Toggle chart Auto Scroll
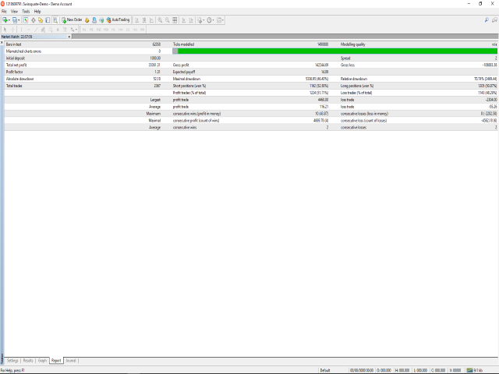The height and width of the screenshot is (374, 499). point(184,20)
